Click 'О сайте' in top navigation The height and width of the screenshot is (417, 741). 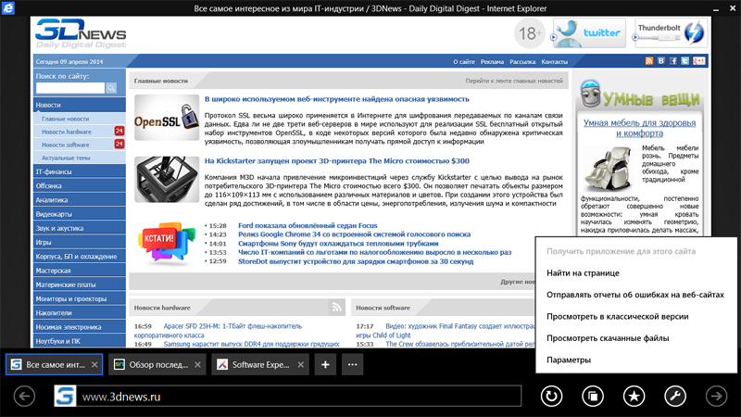[x=464, y=61]
